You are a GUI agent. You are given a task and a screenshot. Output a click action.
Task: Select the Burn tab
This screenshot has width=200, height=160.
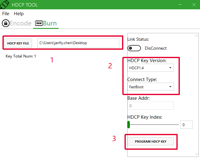tap(46, 23)
